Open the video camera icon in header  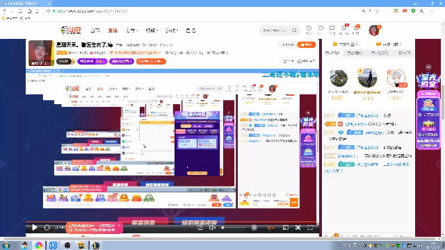[x=332, y=29]
